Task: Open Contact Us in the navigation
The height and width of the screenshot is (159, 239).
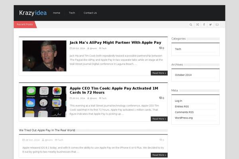Action: (x=90, y=13)
